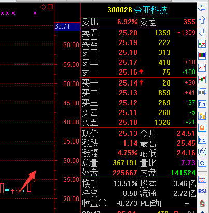
Task: Show the intraday line chart icon
Action: [x=202, y=68]
